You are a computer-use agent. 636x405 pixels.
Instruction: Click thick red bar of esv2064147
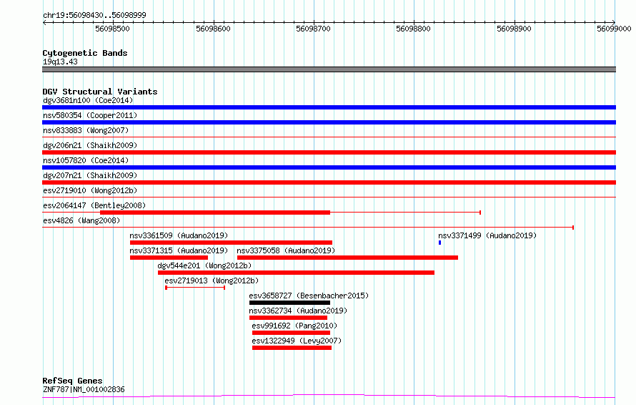[x=215, y=213]
